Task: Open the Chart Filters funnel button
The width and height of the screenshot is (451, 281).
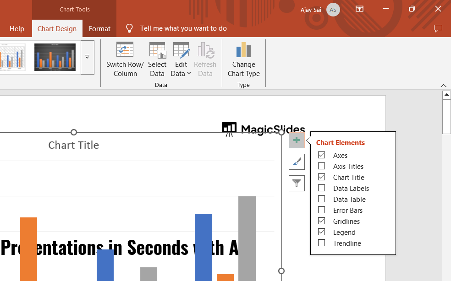Action: 297,184
